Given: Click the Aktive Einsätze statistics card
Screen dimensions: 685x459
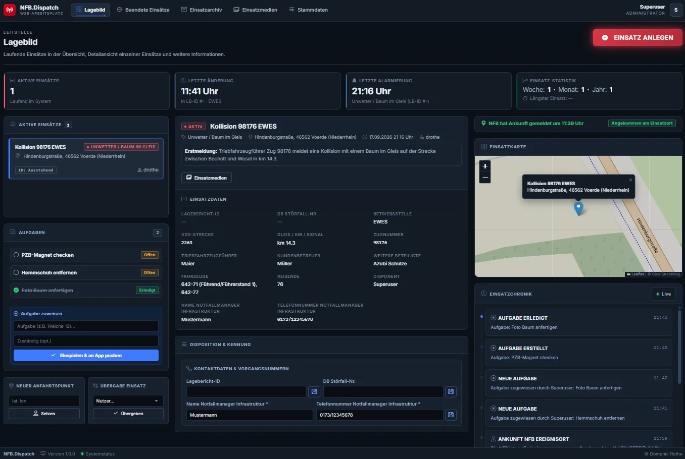Looking at the screenshot, I should point(86,91).
